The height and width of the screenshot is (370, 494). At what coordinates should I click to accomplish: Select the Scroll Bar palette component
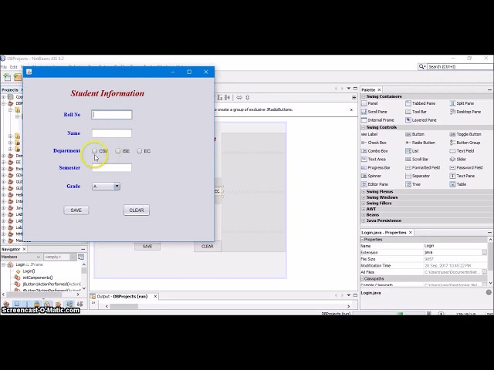point(417,160)
